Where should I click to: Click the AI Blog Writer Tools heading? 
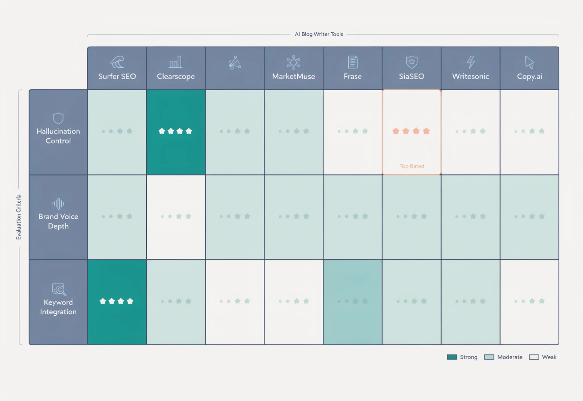(319, 34)
